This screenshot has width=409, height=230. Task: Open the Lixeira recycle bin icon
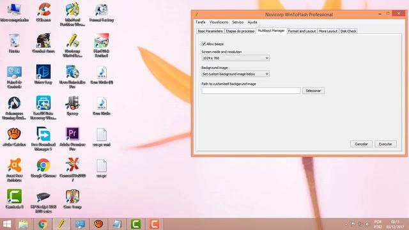tap(14, 43)
